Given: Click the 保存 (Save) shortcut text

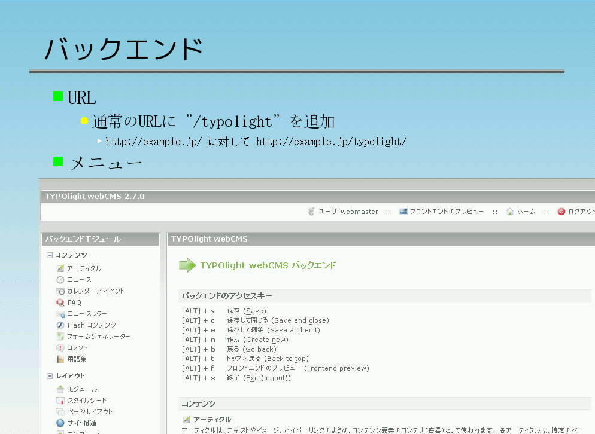Looking at the screenshot, I should (247, 311).
